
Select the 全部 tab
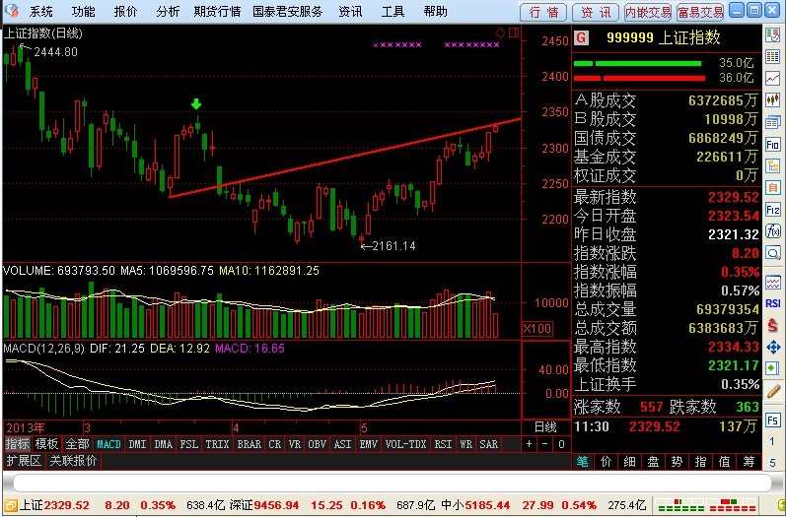click(78, 444)
